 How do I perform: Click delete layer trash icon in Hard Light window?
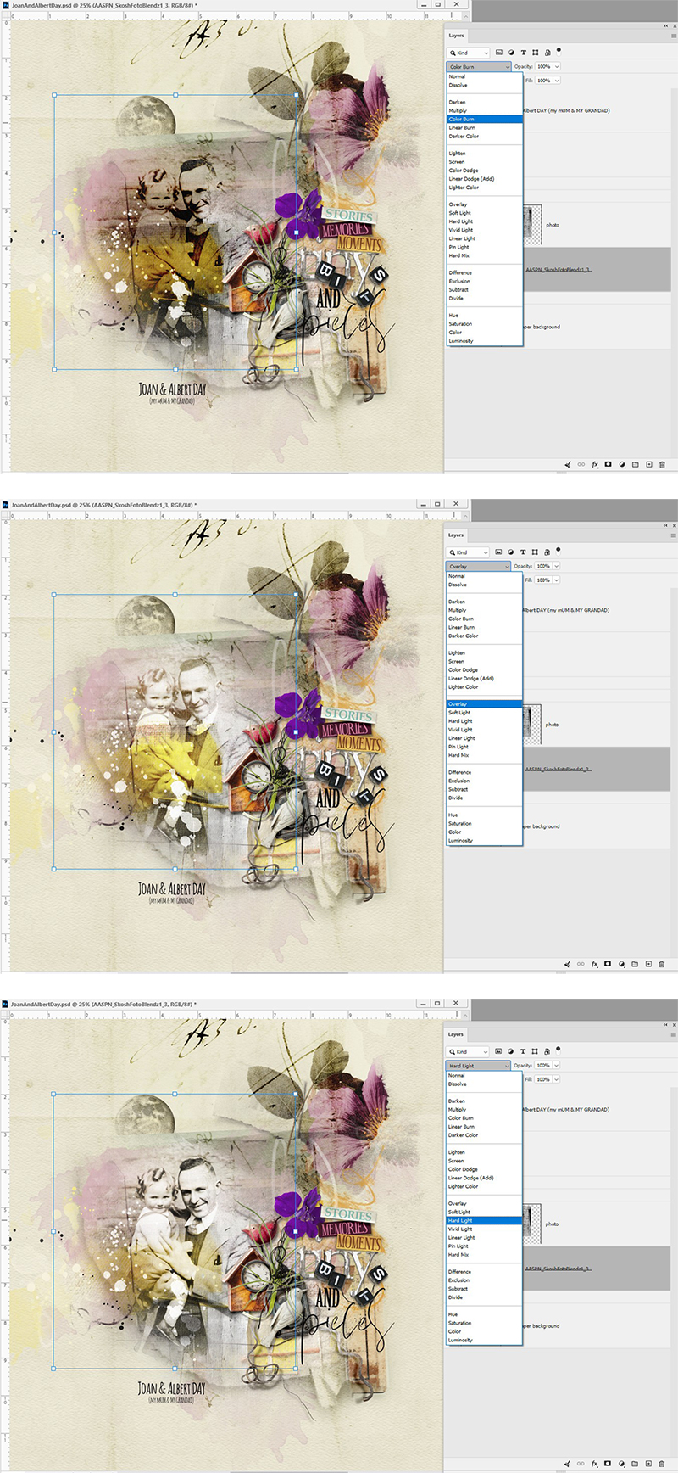tap(662, 1464)
